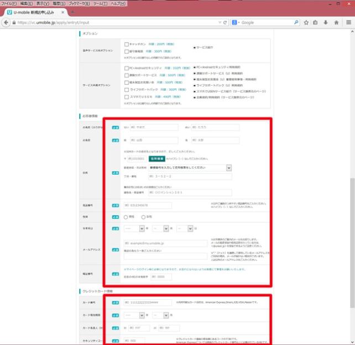
Task: Open PC+Androidセキュリティ 利用規約 link
Action: 218,67
